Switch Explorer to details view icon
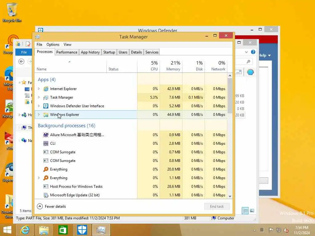Image resolution: width=315 pixels, height=236 pixels. coord(245,211)
